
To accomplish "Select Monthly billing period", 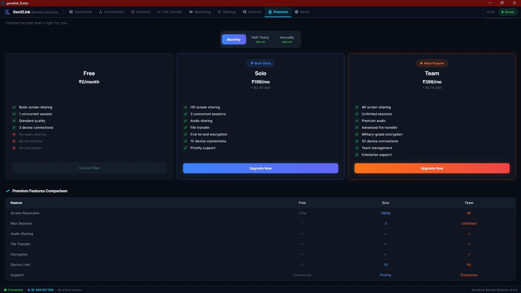I will click(x=234, y=39).
